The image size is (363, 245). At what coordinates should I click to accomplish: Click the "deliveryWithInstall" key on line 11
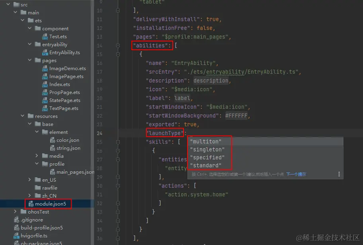[166, 19]
